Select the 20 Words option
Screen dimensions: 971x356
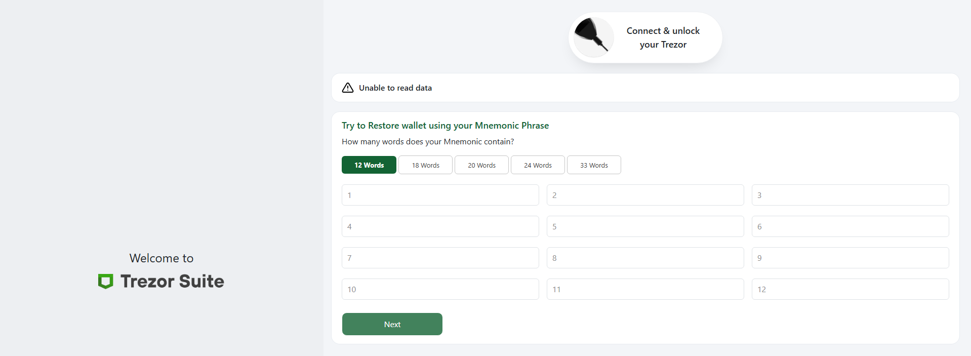(481, 165)
